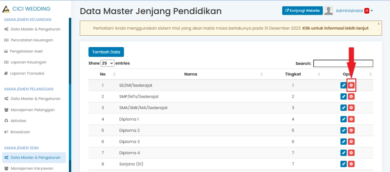Screen dimensions: 390x172
Task: Select the 'Diploma 4' name cell
Action: click(129, 153)
